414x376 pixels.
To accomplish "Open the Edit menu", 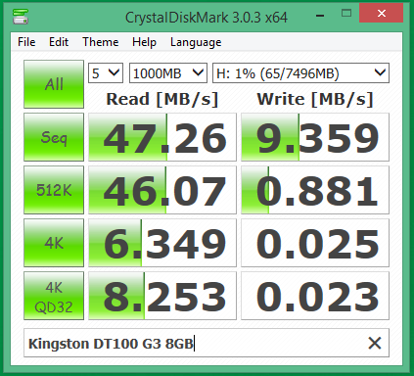I will coord(59,42).
